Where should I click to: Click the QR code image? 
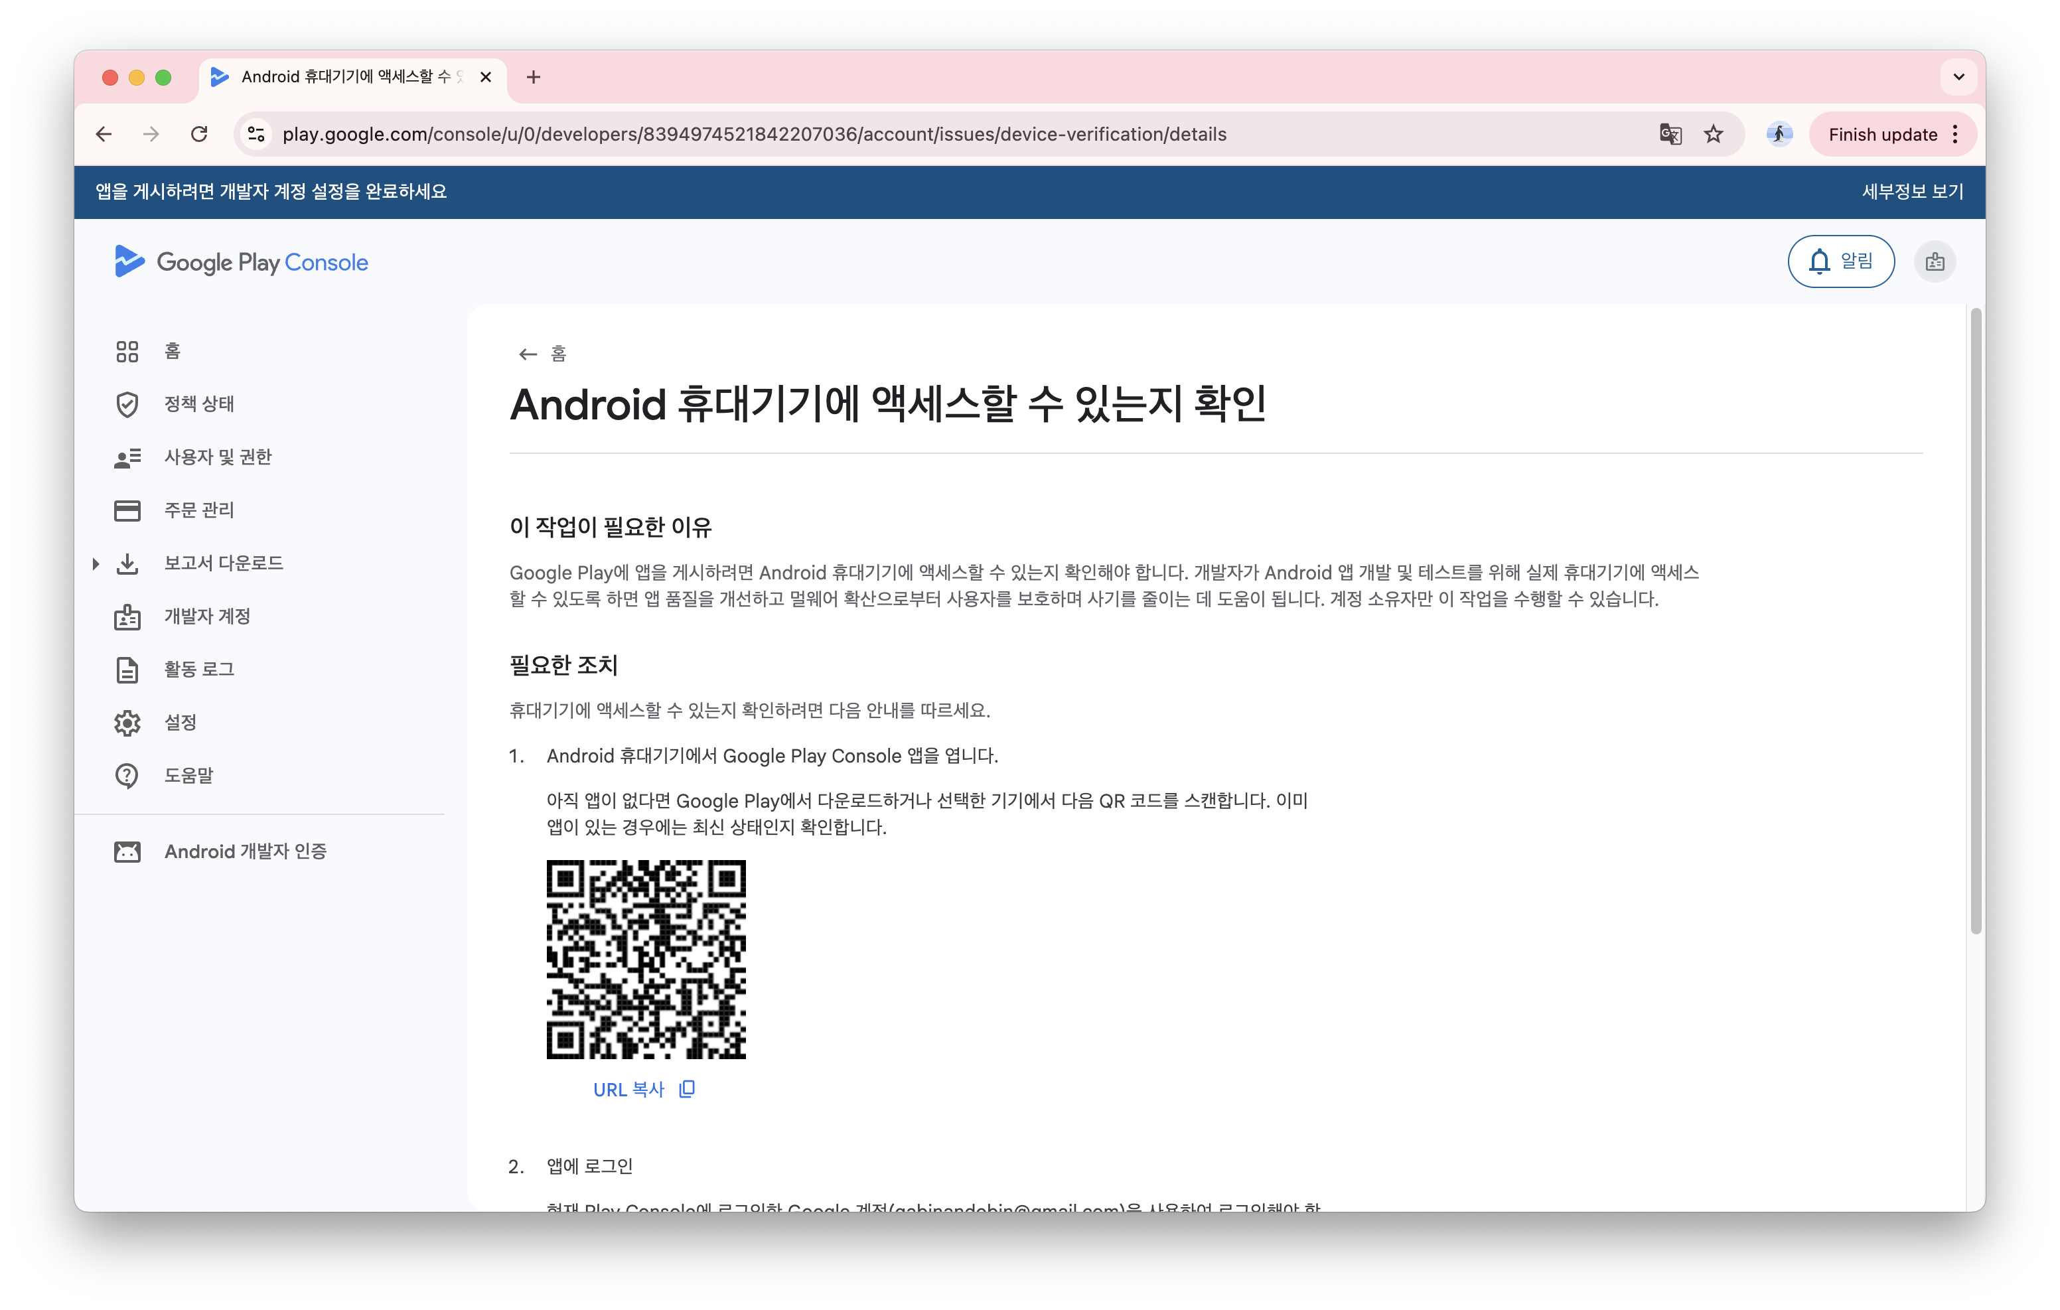pos(646,960)
